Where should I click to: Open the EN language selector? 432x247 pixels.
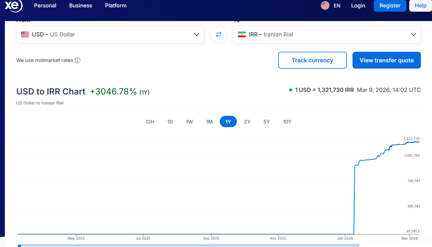337,6
